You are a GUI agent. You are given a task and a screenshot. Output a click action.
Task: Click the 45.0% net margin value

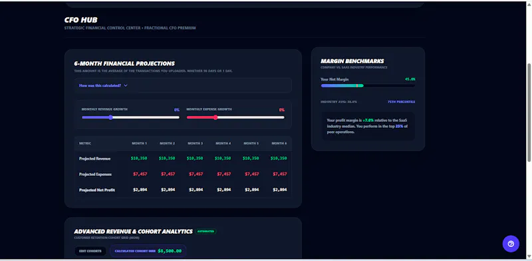[410, 79]
